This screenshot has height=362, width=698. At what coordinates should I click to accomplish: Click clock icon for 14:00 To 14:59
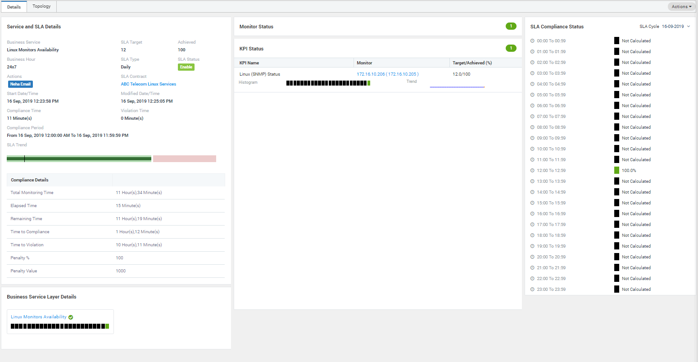pyautogui.click(x=532, y=192)
